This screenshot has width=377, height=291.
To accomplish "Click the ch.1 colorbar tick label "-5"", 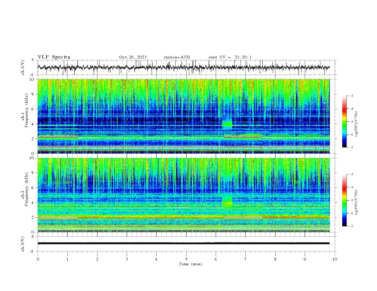I will point(351,122).
